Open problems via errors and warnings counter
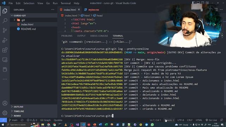This screenshot has width=226, height=127. click(x=32, y=120)
